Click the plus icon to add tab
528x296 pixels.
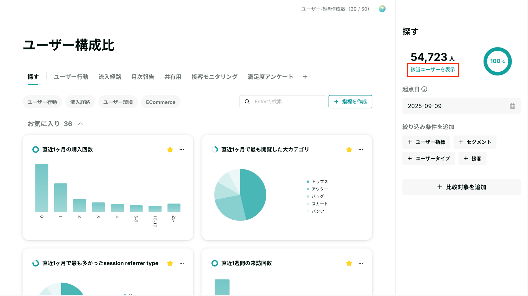click(x=305, y=77)
